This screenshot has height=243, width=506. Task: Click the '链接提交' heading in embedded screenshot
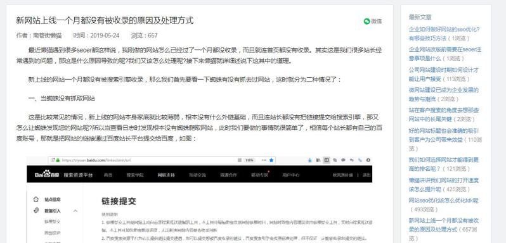[119, 201]
